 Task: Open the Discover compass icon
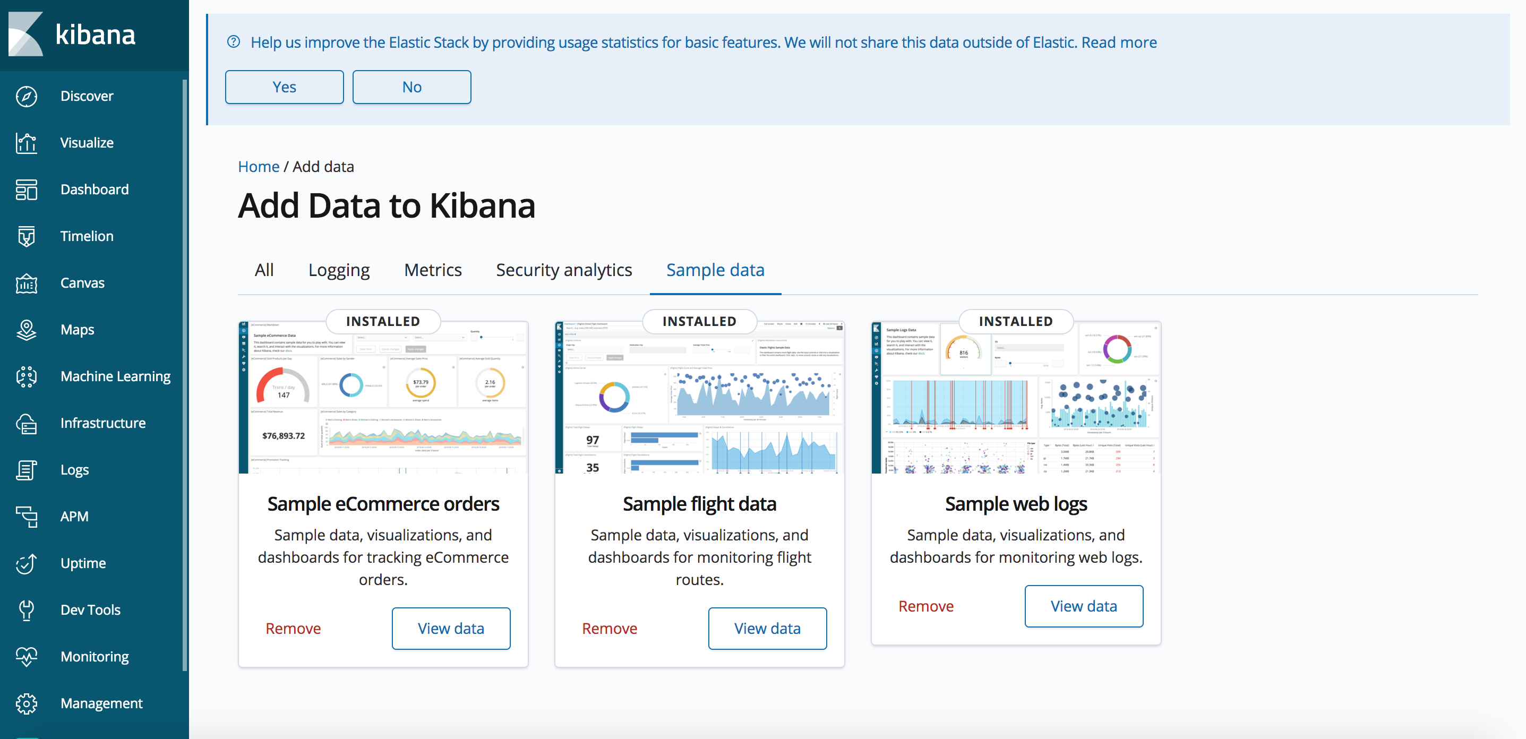click(x=26, y=96)
